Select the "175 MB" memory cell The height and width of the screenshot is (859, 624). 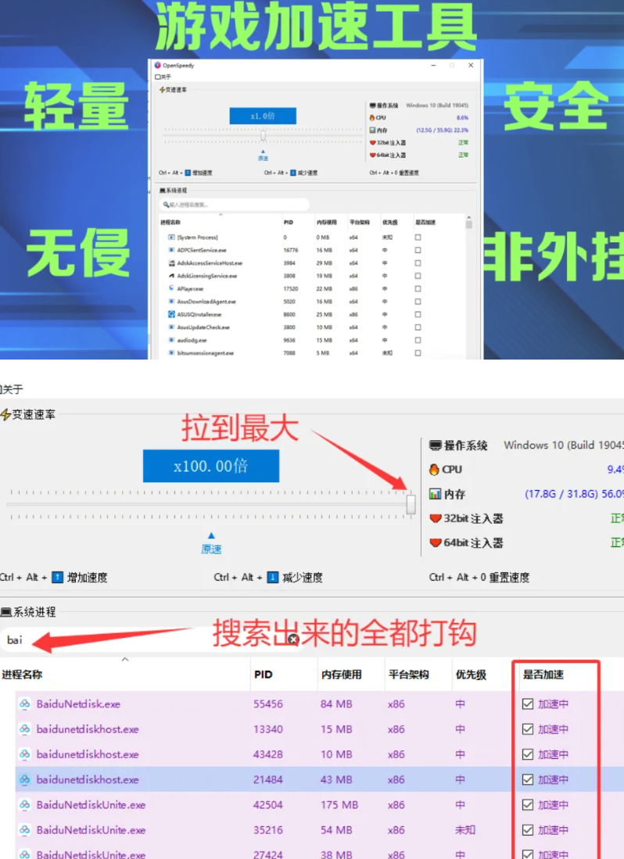tap(339, 805)
